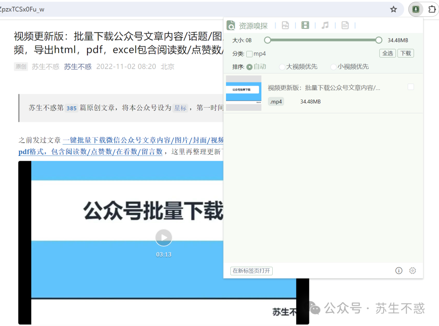Image resolution: width=439 pixels, height=326 pixels.
Task: Open settings gear in the sniffer popup
Action: (x=413, y=271)
